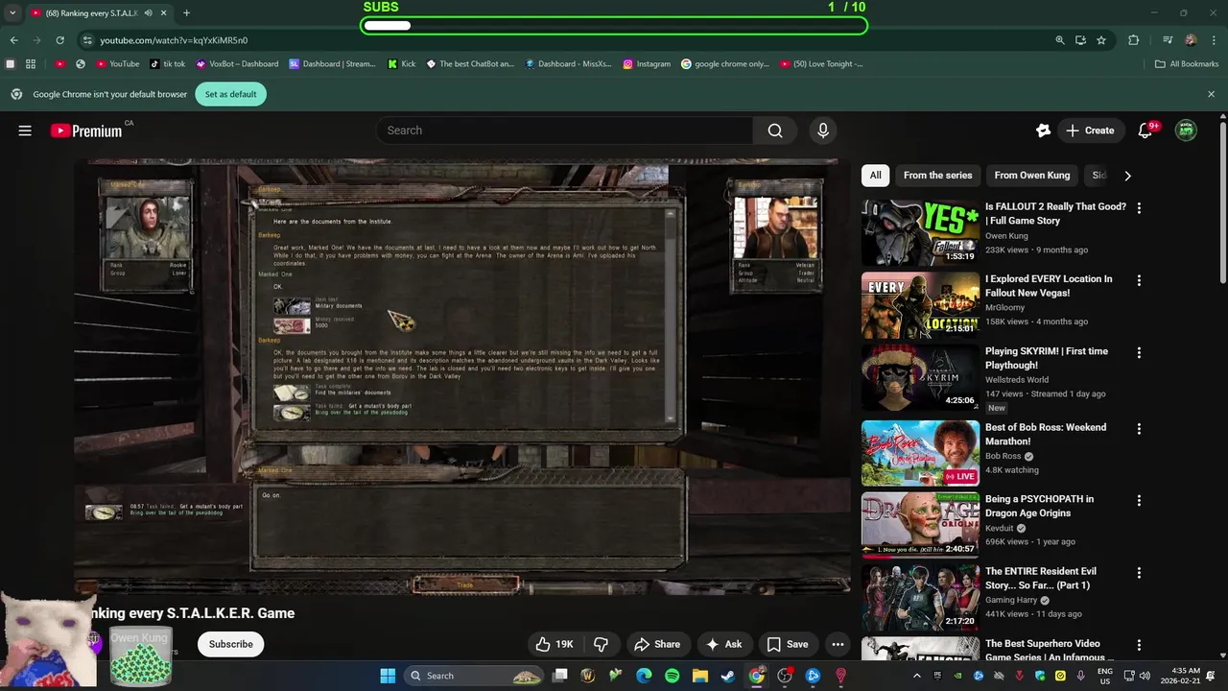Like the video with thumbs up
The image size is (1228, 691).
pyautogui.click(x=555, y=644)
